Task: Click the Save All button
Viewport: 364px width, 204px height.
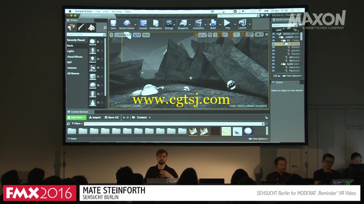Action: point(111,117)
